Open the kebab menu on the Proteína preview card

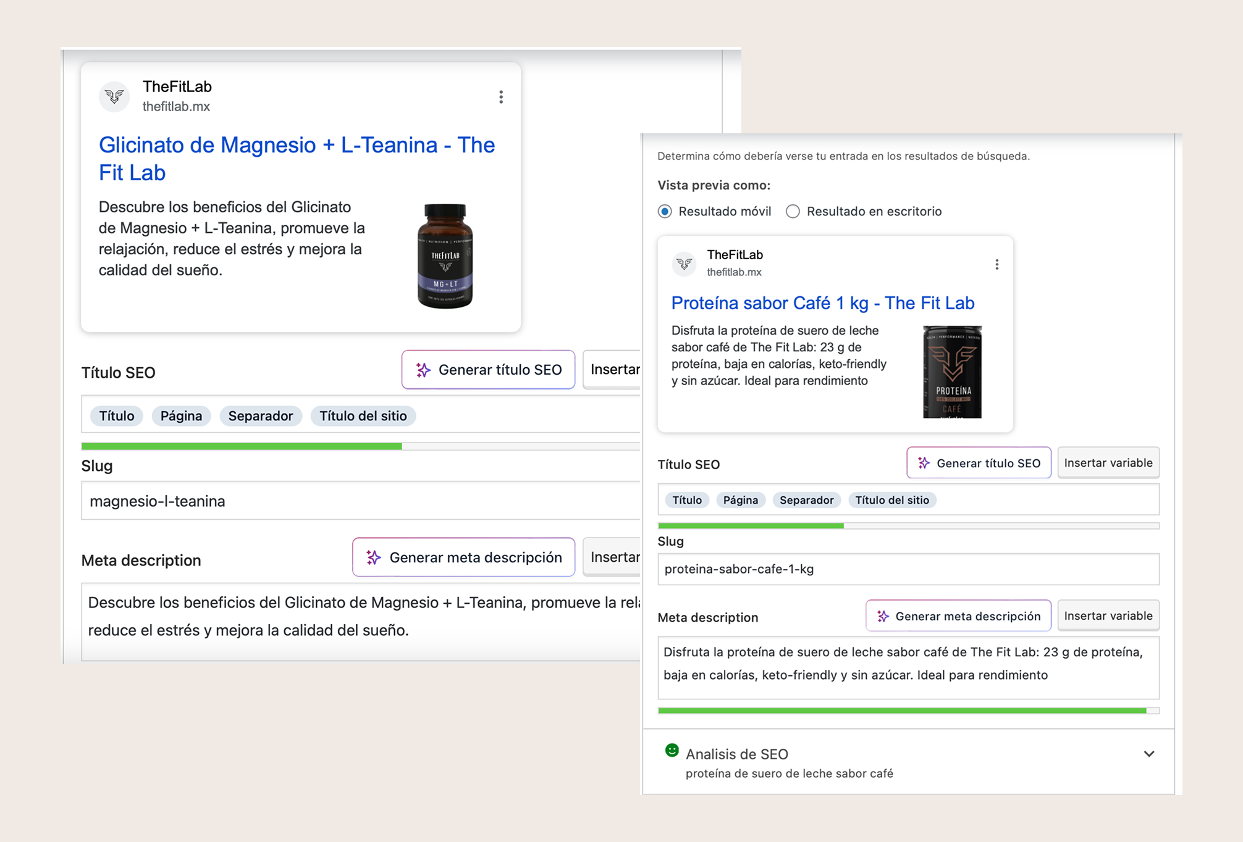click(997, 264)
